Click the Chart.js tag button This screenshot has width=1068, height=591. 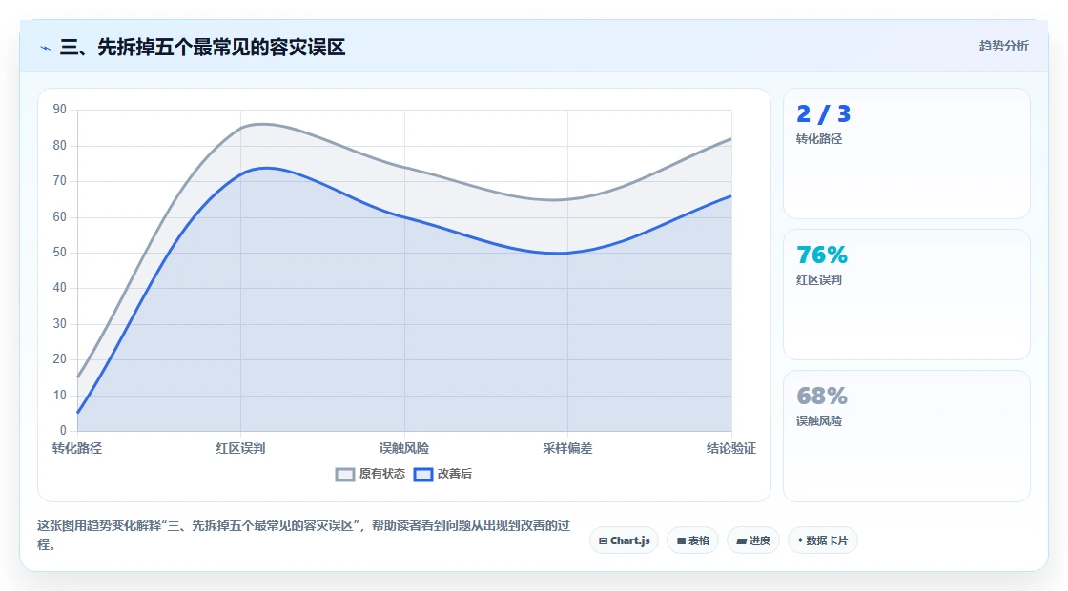[x=624, y=540]
